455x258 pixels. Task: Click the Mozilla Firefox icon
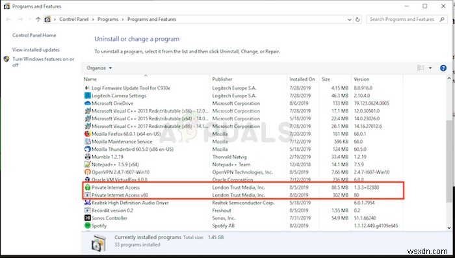pyautogui.click(x=87, y=134)
